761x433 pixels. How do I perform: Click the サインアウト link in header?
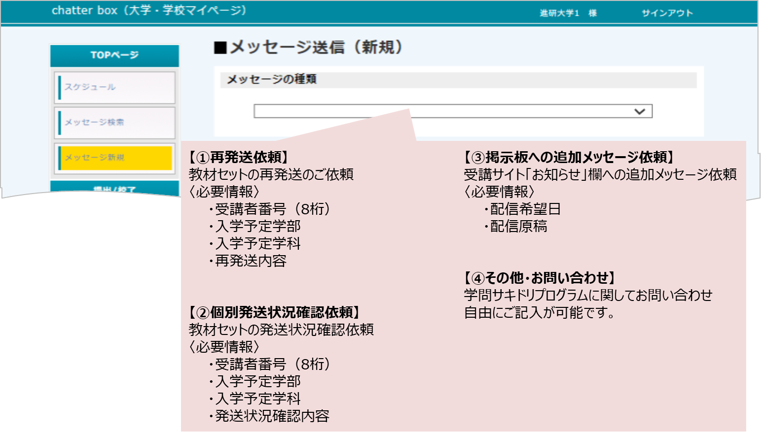tap(667, 13)
